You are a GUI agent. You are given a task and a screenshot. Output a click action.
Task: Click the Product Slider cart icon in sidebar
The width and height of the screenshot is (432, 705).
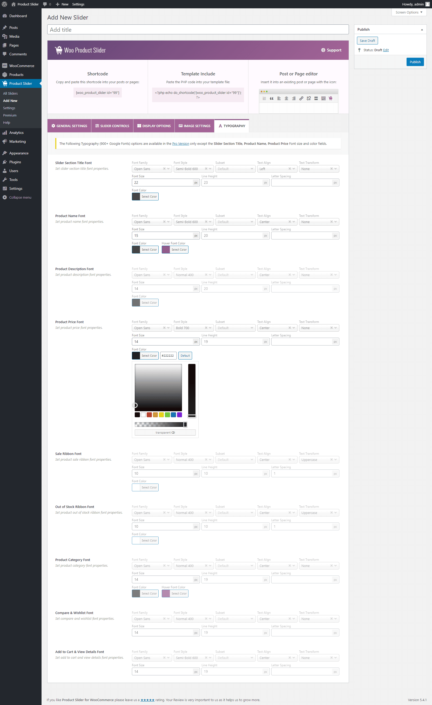5,83
